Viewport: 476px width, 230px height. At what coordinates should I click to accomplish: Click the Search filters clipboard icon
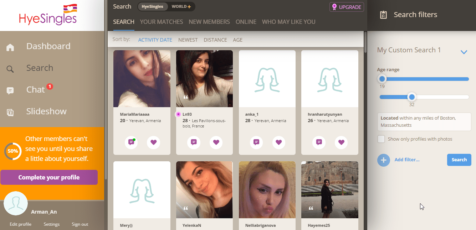pyautogui.click(x=383, y=15)
